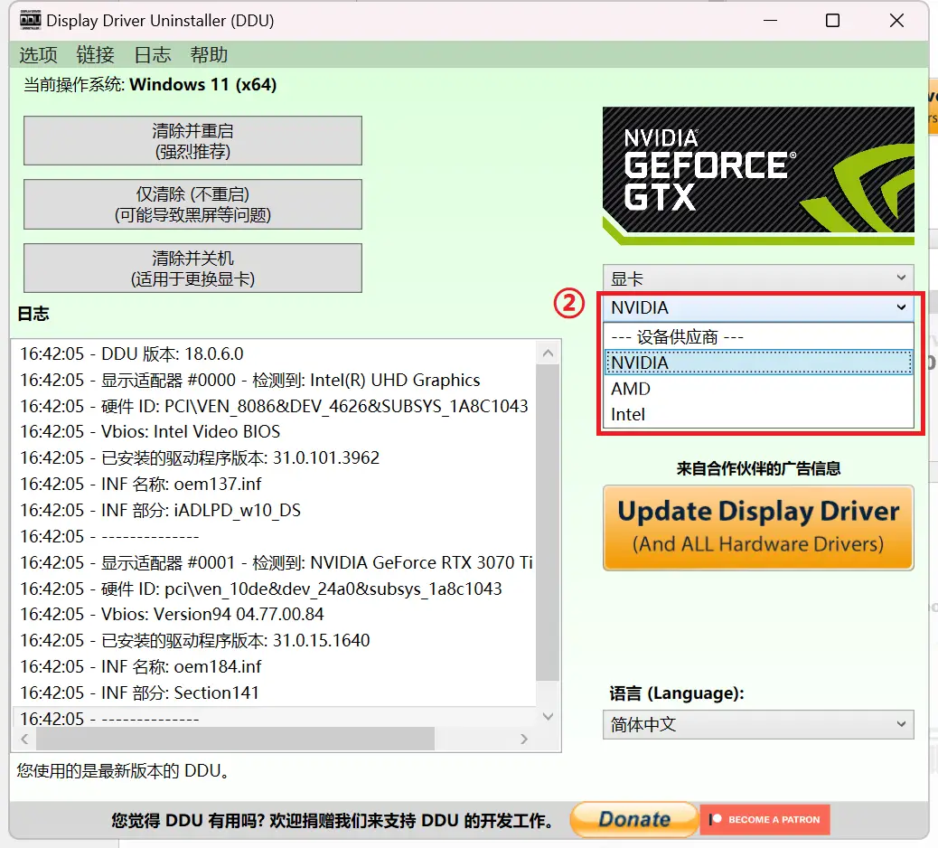Click 清除并重启 (强烈推荐) button
Viewport: 938px width, 848px height.
pyautogui.click(x=192, y=141)
